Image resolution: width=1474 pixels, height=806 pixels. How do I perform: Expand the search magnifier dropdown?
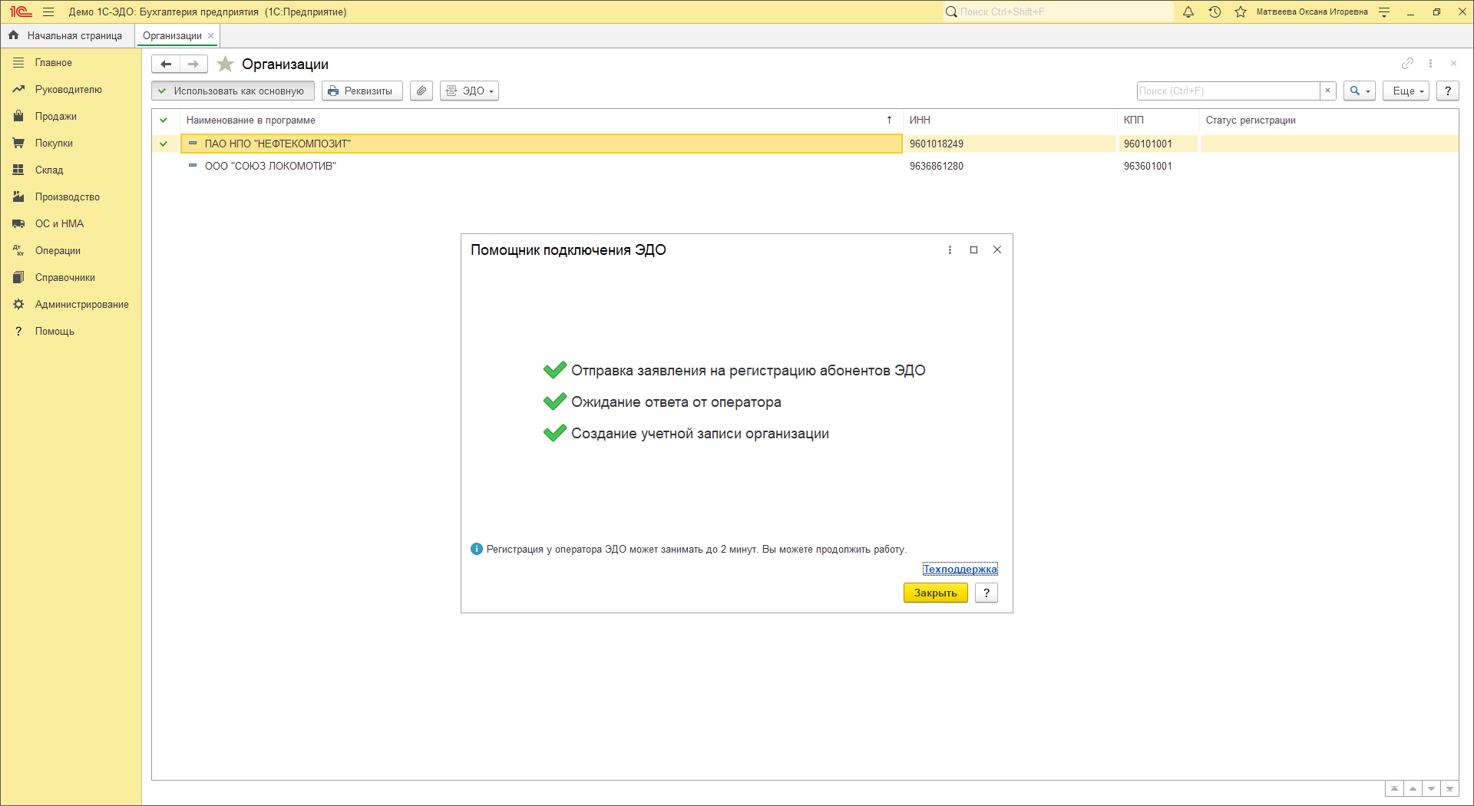[1359, 91]
